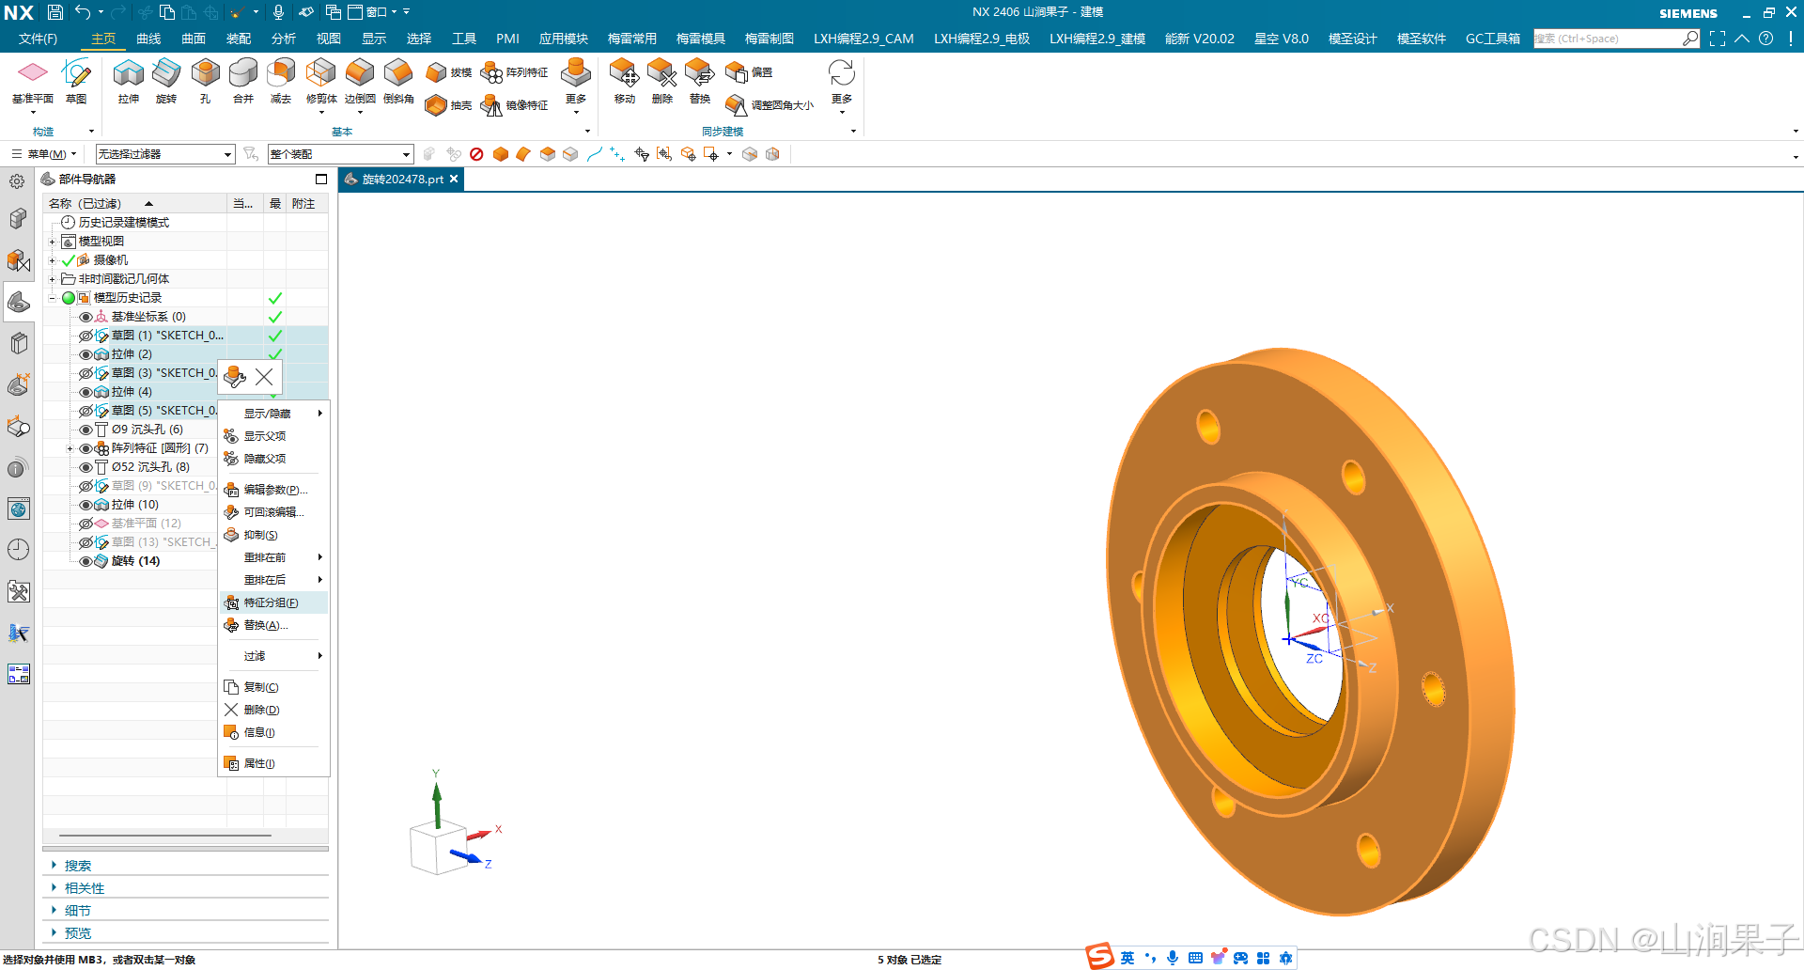Open the 整个装配 scope dropdown

pos(340,154)
